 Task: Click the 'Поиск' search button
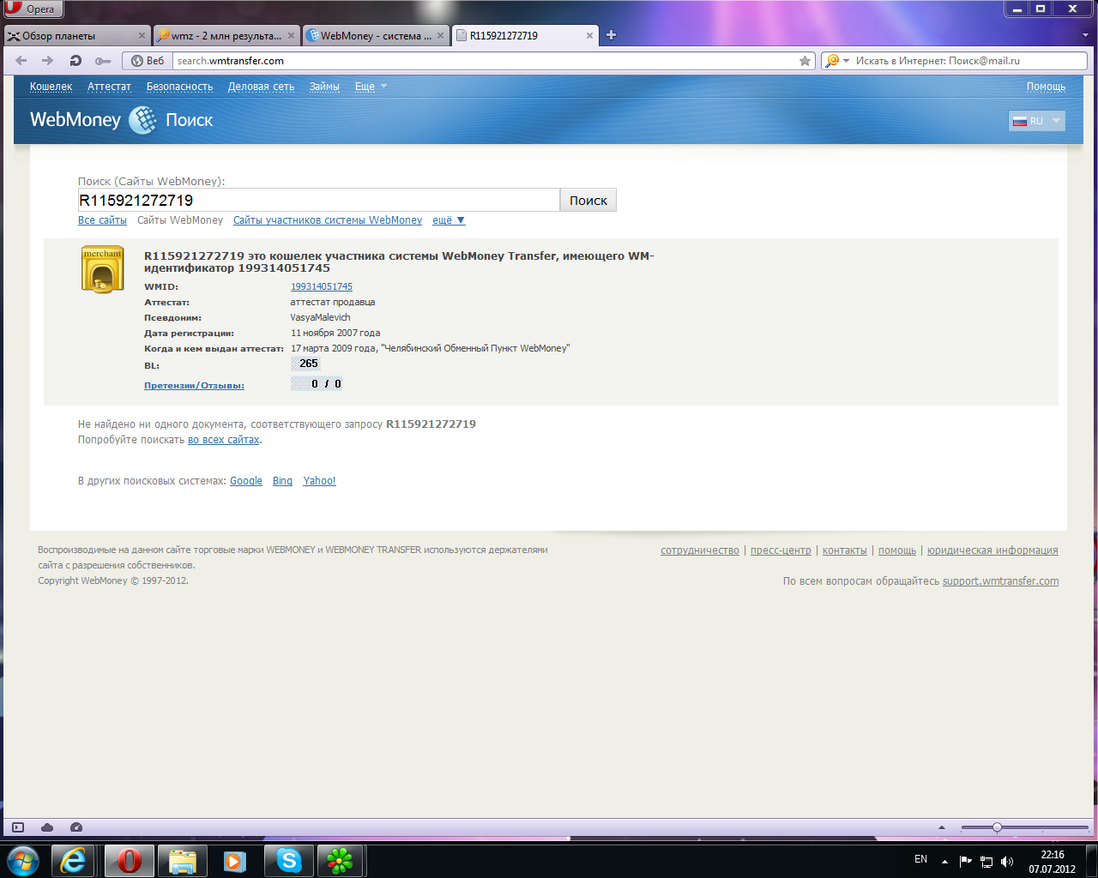pyautogui.click(x=588, y=200)
